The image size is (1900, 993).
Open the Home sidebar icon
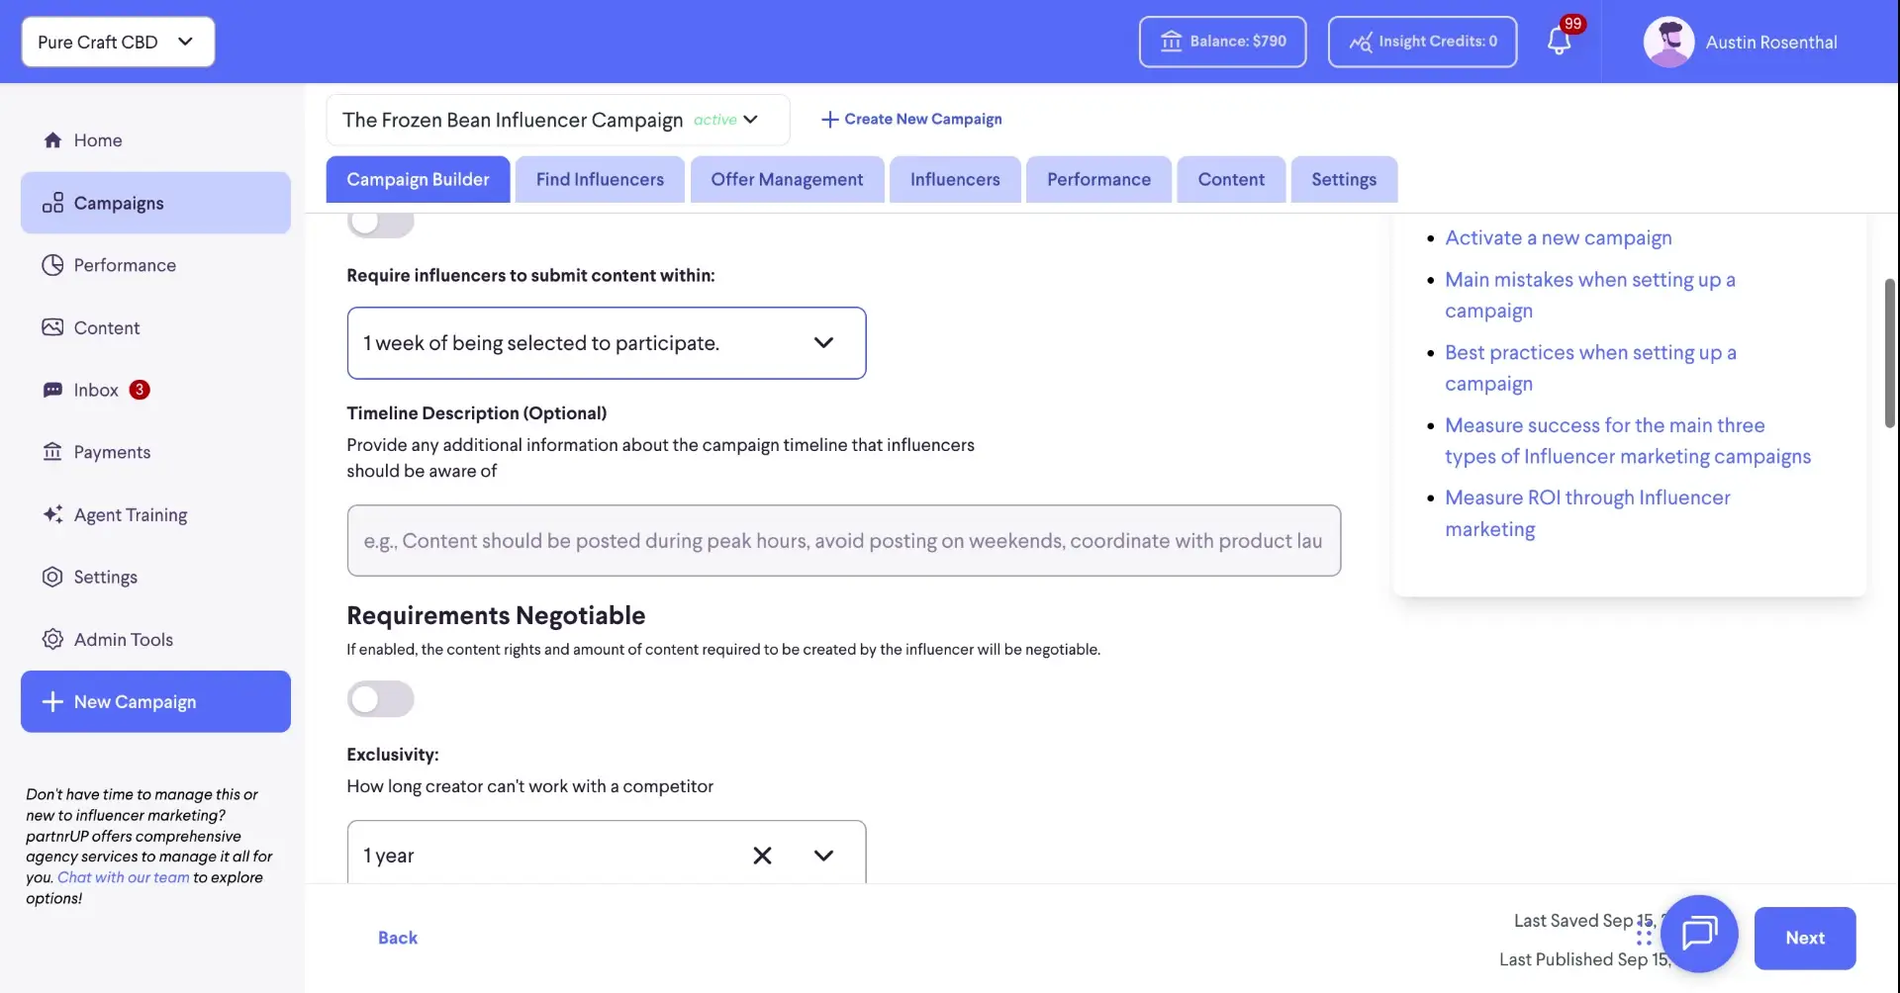[x=53, y=139]
